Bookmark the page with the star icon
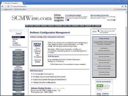The image size is (128, 96). (x=122, y=6)
